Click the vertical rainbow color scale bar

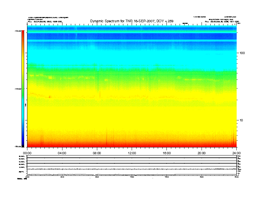click(x=23, y=89)
